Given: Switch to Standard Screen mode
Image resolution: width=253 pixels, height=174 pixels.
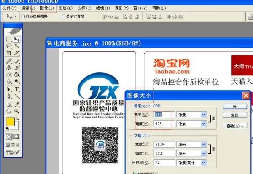Looking at the screenshot, I should click(x=8, y=145).
